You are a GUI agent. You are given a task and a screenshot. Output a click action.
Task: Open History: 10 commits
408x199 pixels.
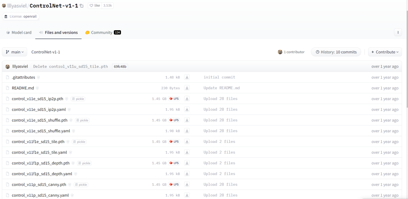(336, 52)
